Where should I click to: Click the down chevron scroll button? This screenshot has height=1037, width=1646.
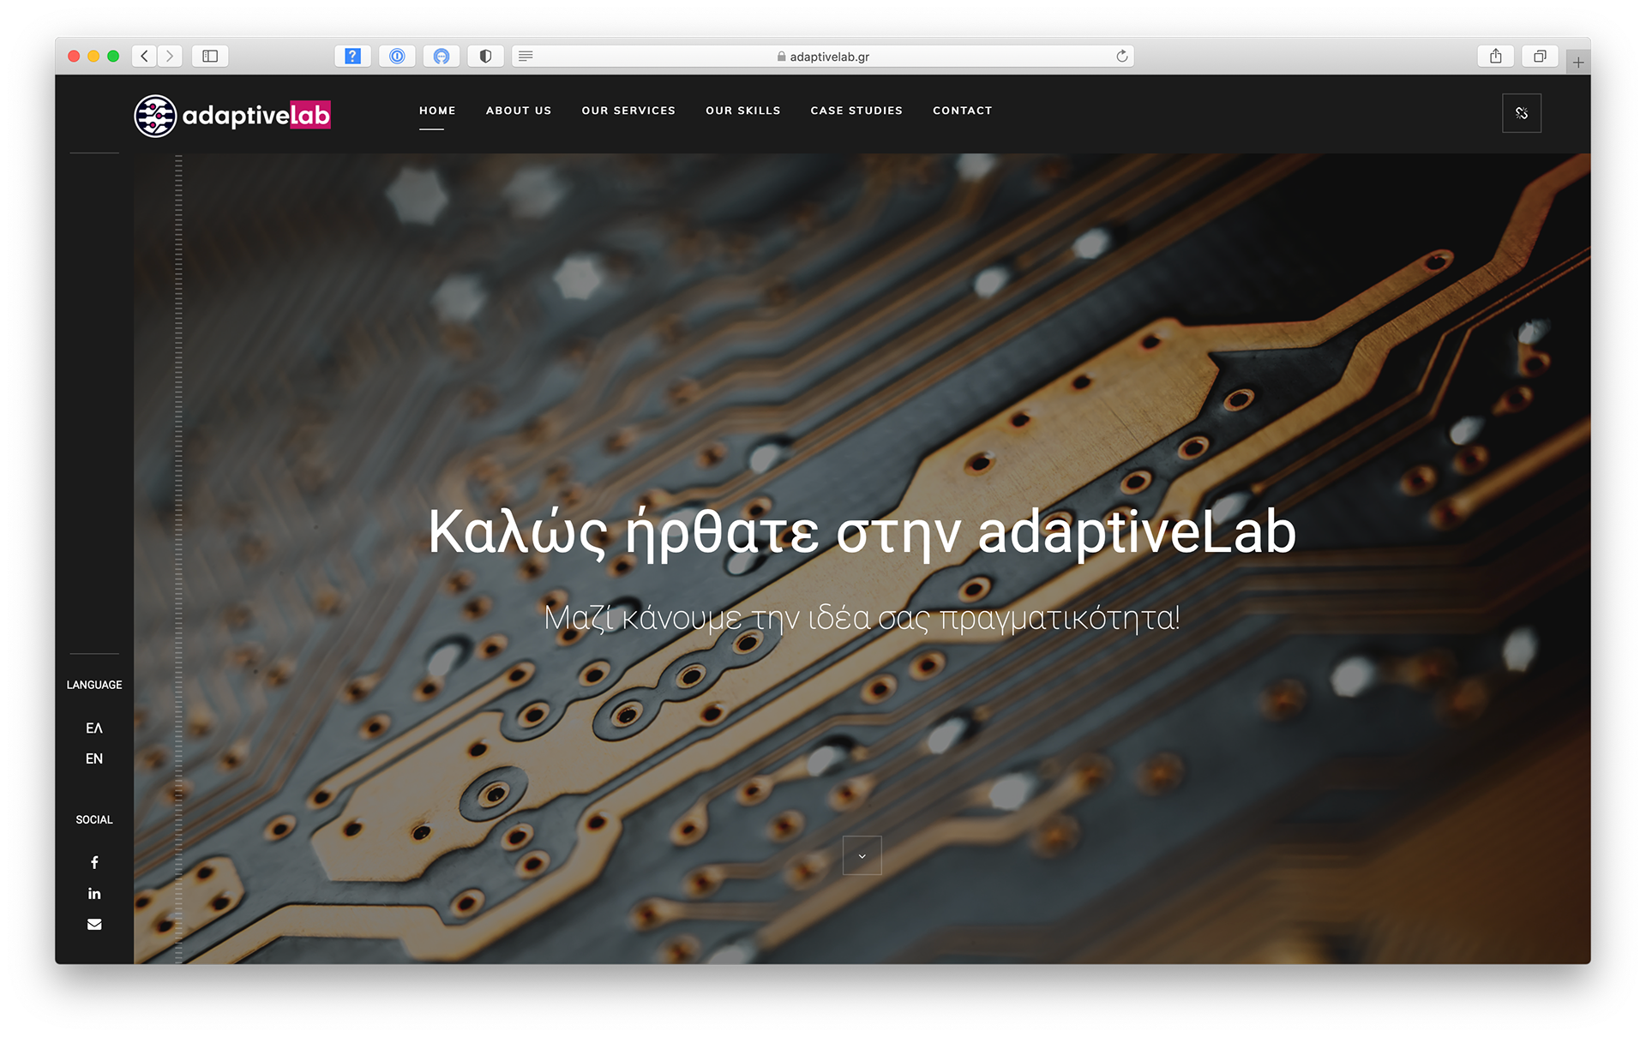pos(862,855)
